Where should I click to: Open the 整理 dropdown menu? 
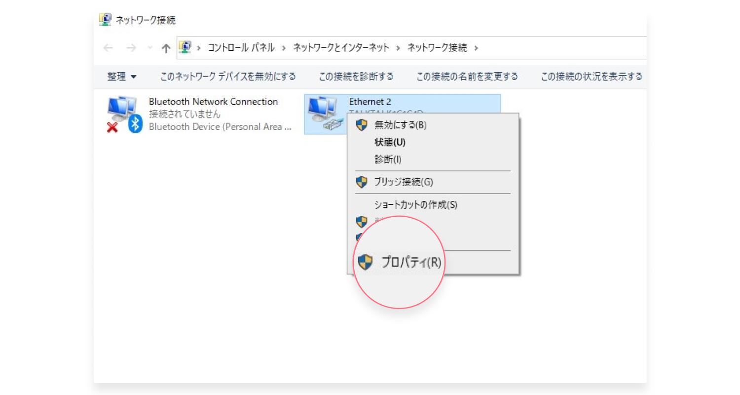[122, 77]
